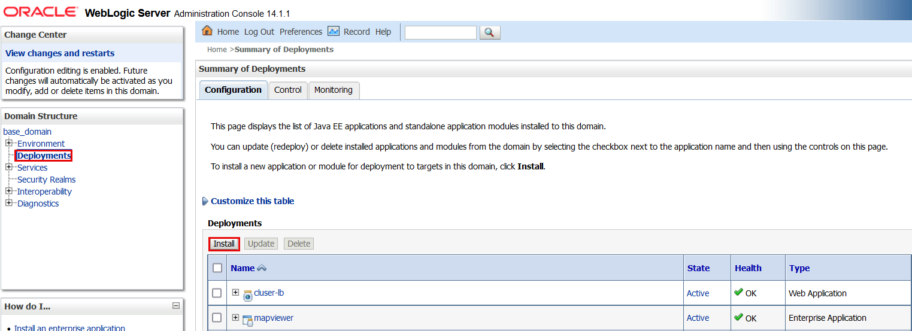Click the Record chart icon
The height and width of the screenshot is (331, 912).
click(x=334, y=31)
